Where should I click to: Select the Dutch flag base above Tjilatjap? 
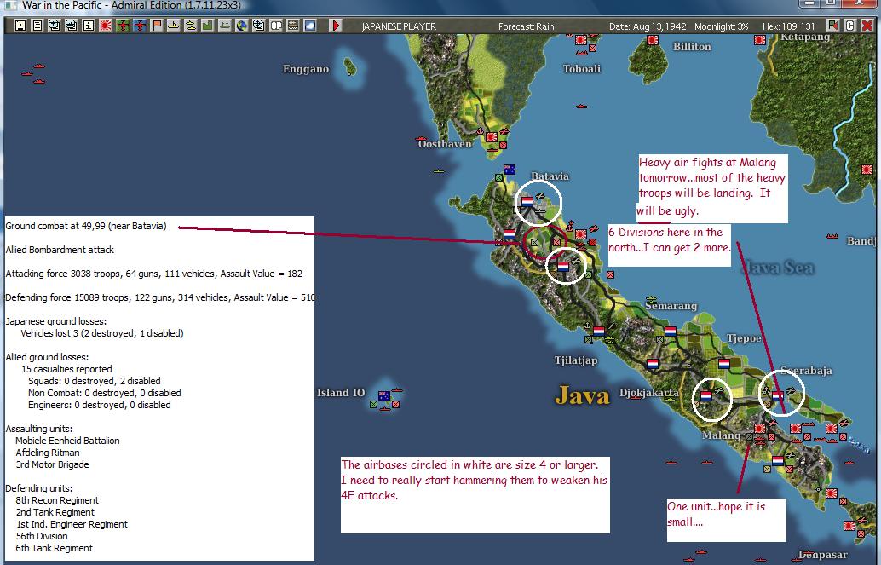599,332
